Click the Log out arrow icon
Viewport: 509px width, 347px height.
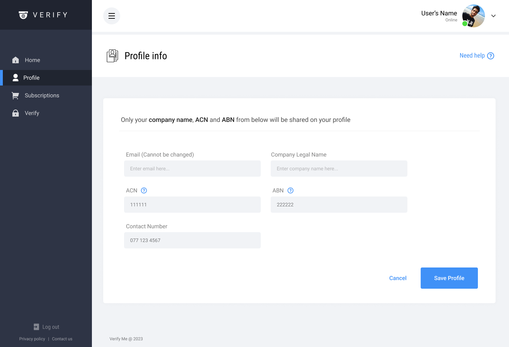[36, 327]
